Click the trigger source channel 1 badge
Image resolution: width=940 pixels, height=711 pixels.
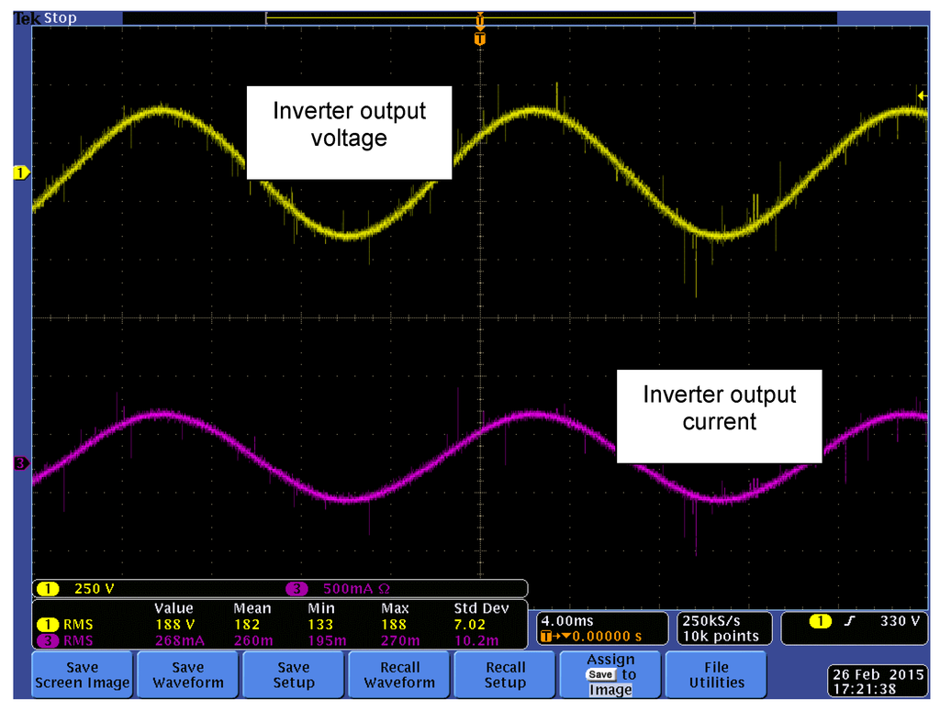[820, 621]
